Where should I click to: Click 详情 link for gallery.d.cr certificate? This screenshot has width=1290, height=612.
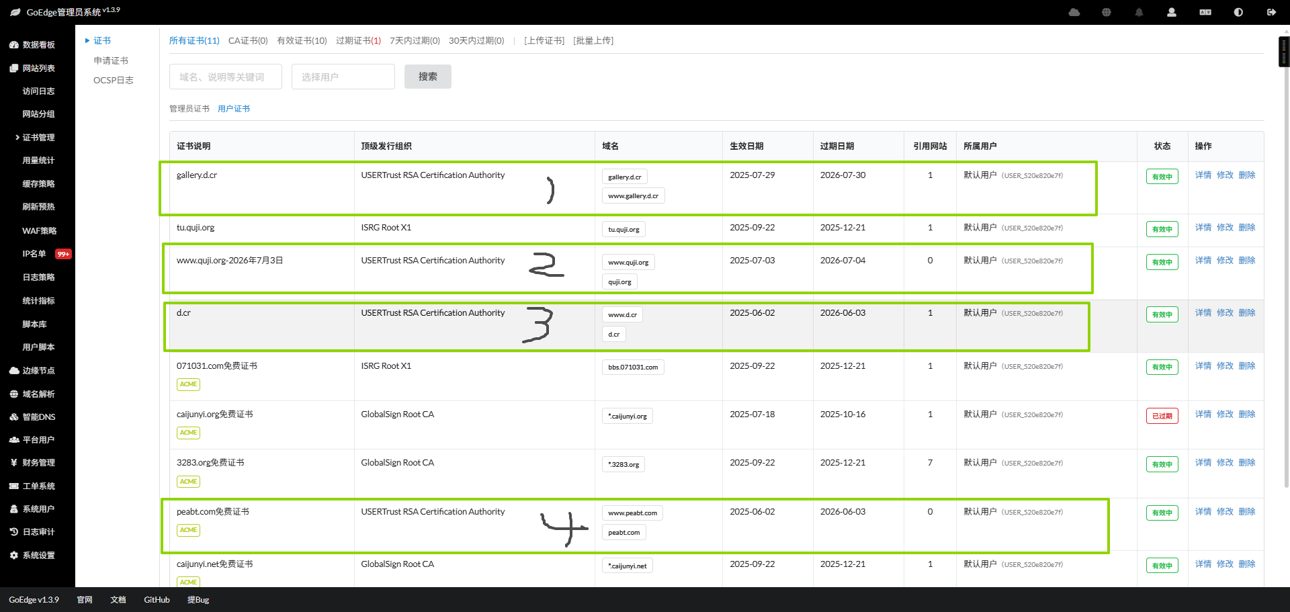coord(1203,175)
